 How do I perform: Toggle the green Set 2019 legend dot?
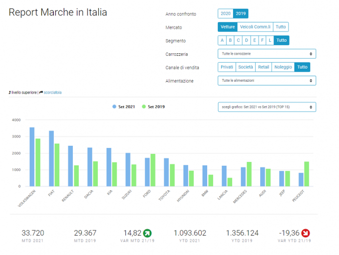[144, 107]
